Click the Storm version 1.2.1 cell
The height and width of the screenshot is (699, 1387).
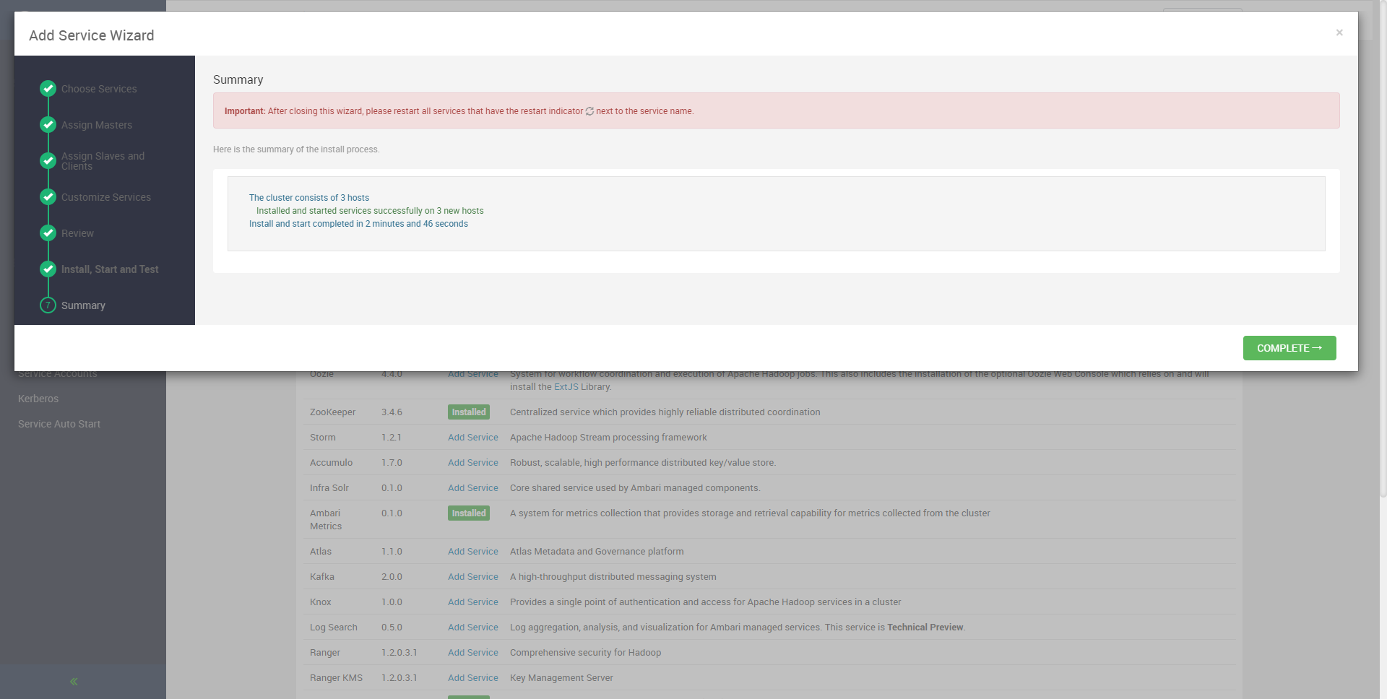391,438
